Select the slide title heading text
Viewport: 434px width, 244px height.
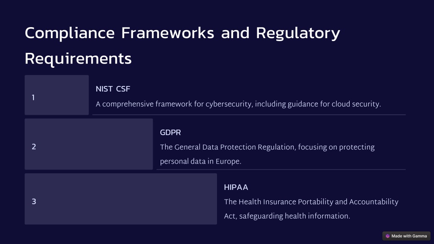click(x=182, y=46)
